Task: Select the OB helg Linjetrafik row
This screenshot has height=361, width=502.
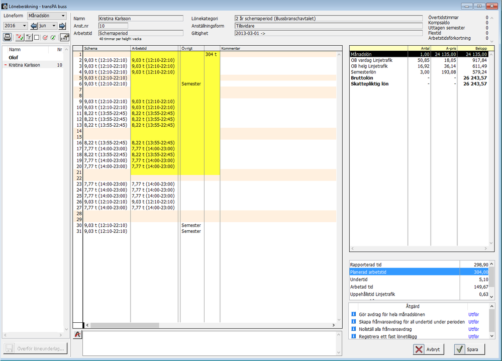Action: coord(419,66)
